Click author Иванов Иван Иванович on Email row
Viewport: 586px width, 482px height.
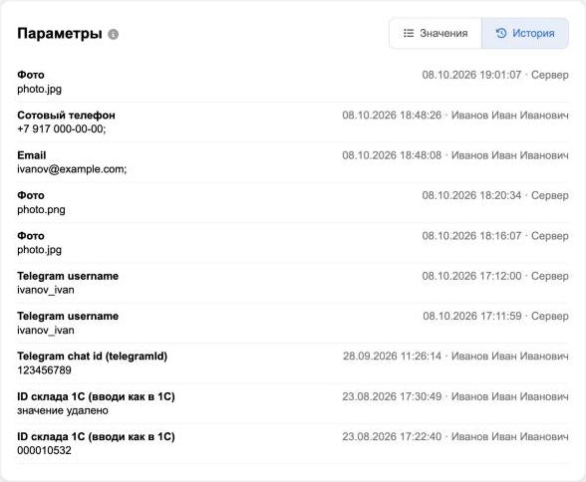click(x=510, y=155)
